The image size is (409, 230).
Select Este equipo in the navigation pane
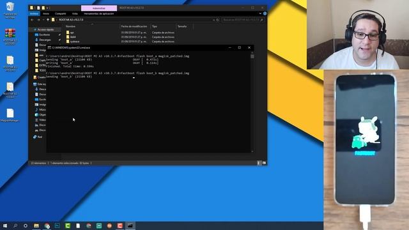point(40,84)
